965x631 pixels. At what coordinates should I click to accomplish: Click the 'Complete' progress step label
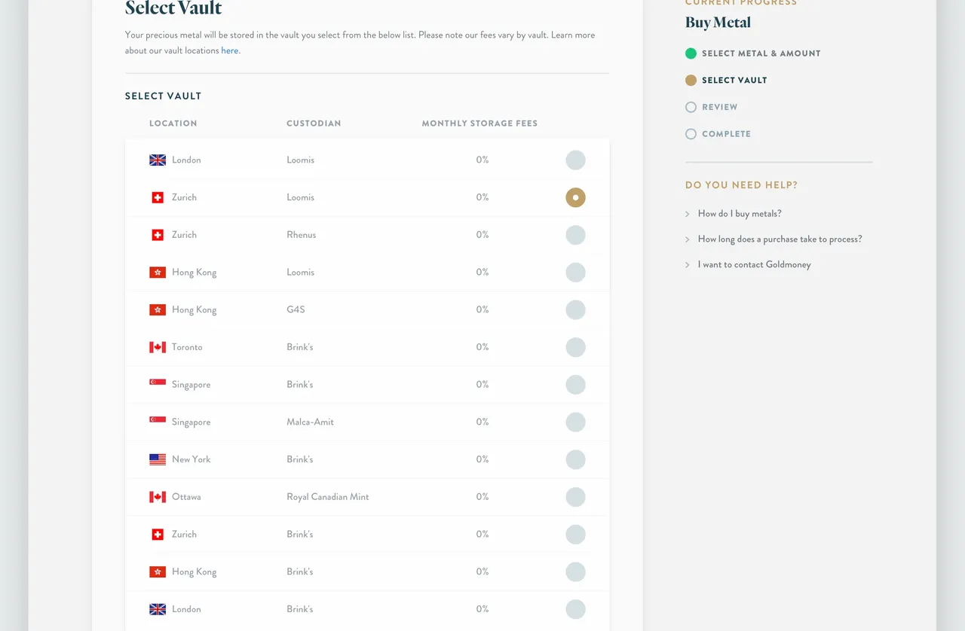pyautogui.click(x=727, y=134)
